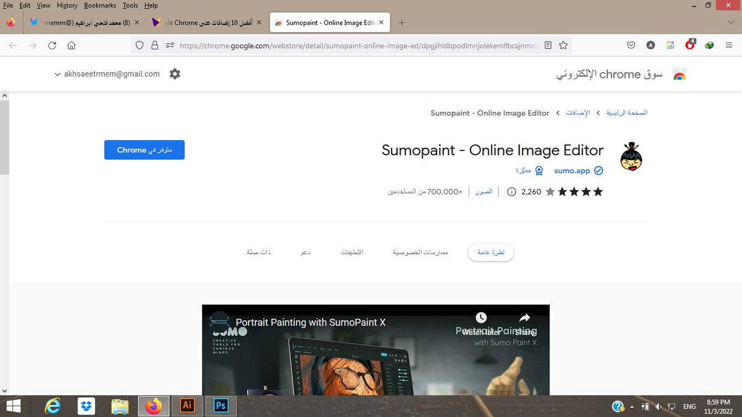Select the التعليقات reviews tab

[x=352, y=253]
